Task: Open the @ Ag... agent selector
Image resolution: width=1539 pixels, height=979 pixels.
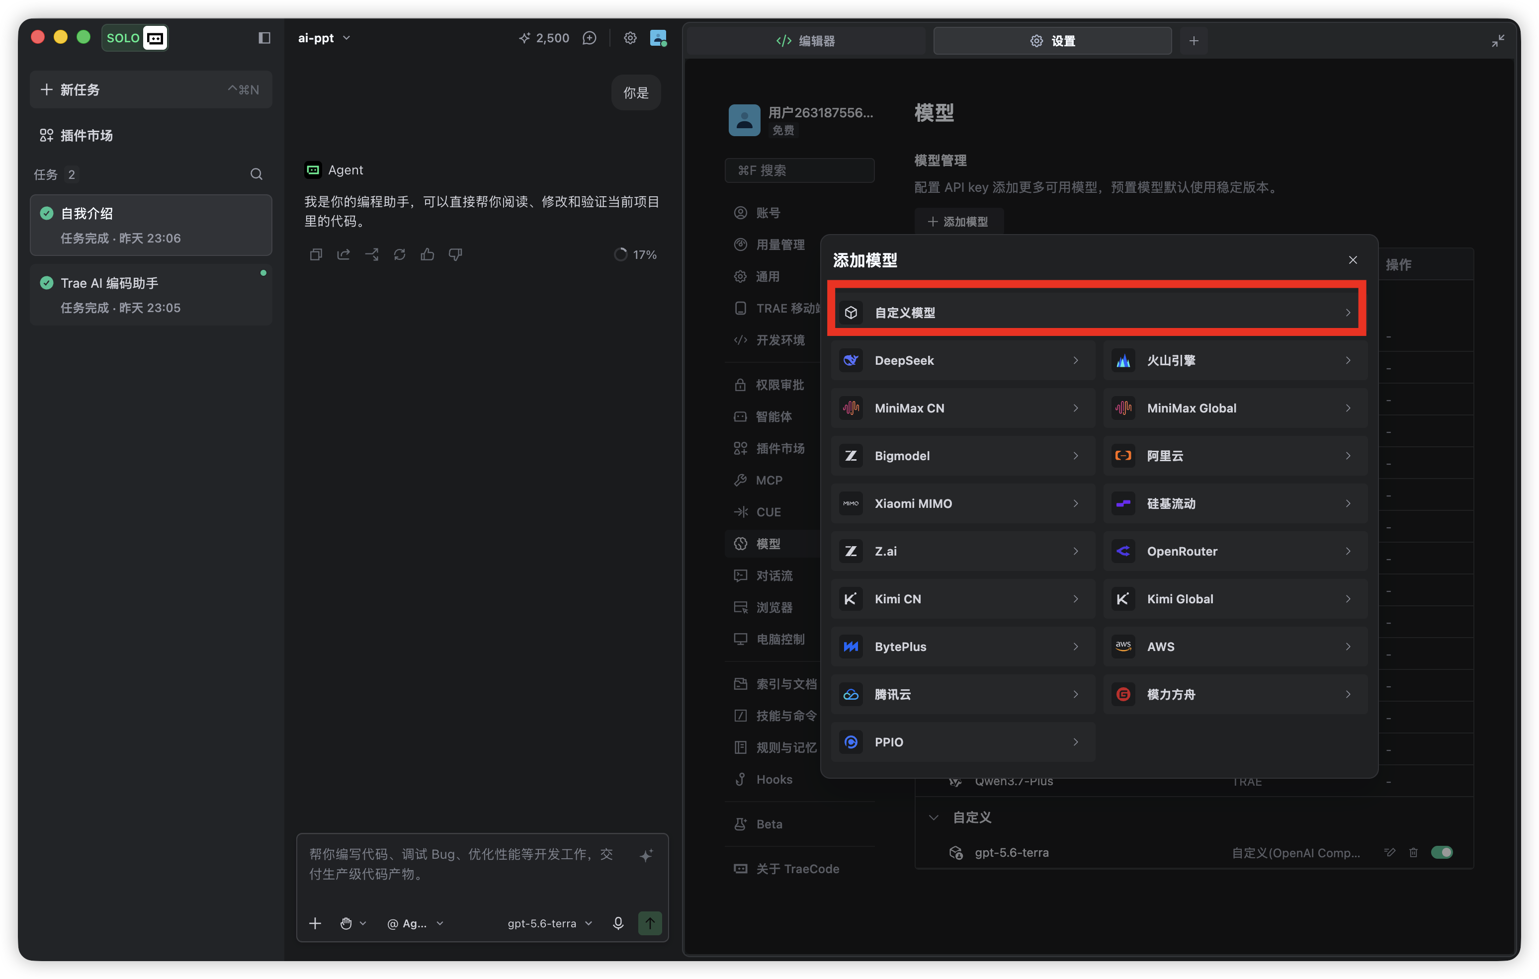Action: 415,923
